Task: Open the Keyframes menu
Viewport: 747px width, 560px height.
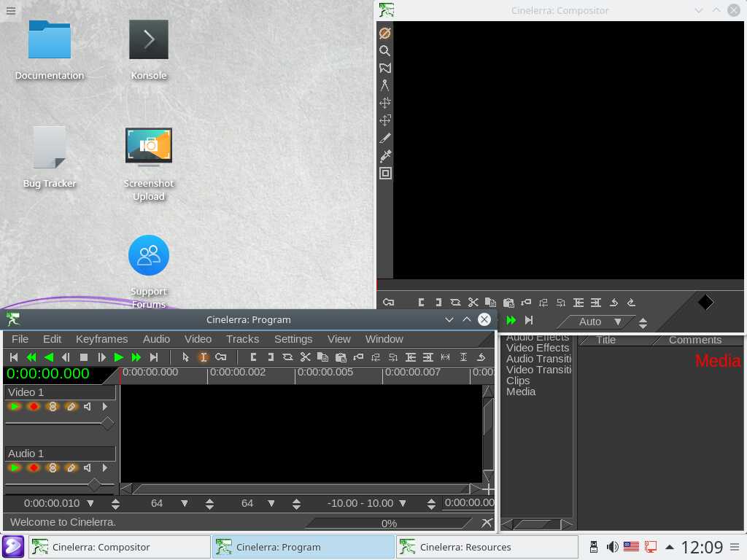Action: [101, 339]
